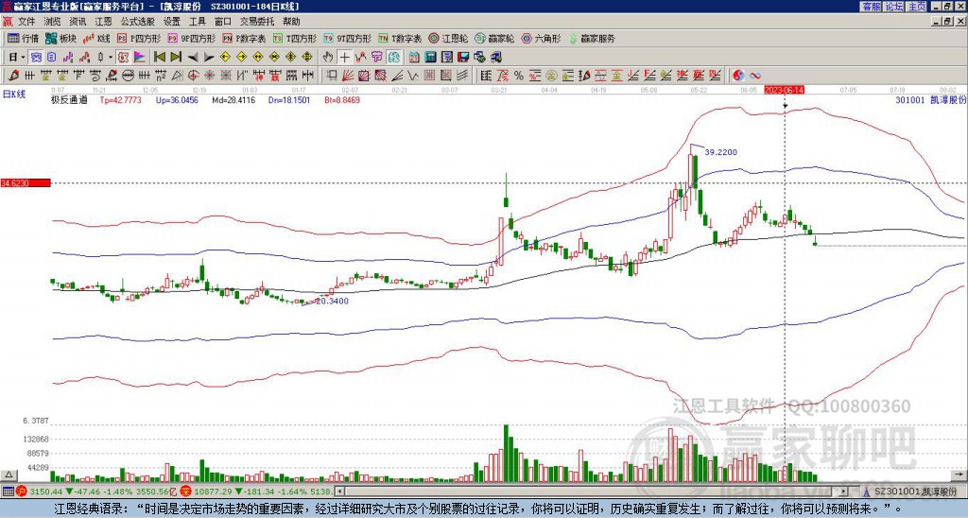Click the red 34.6230 price marker
The height and width of the screenshot is (518, 968).
25,183
